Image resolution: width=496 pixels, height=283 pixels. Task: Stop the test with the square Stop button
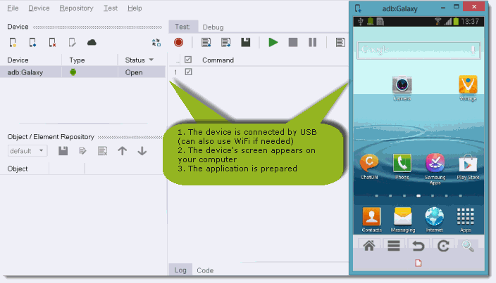point(292,43)
